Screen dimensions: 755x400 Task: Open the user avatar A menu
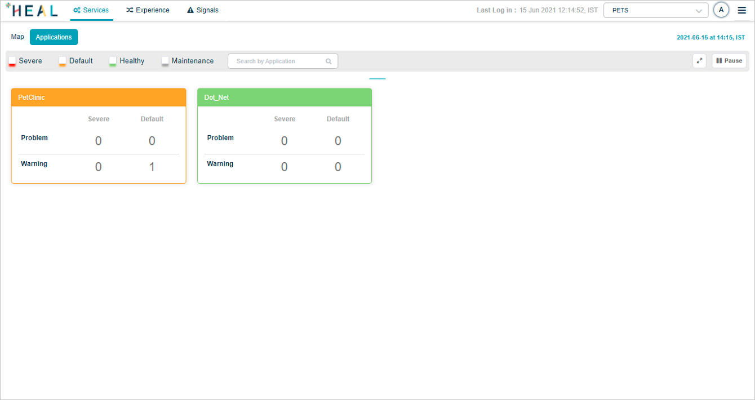[x=721, y=10]
